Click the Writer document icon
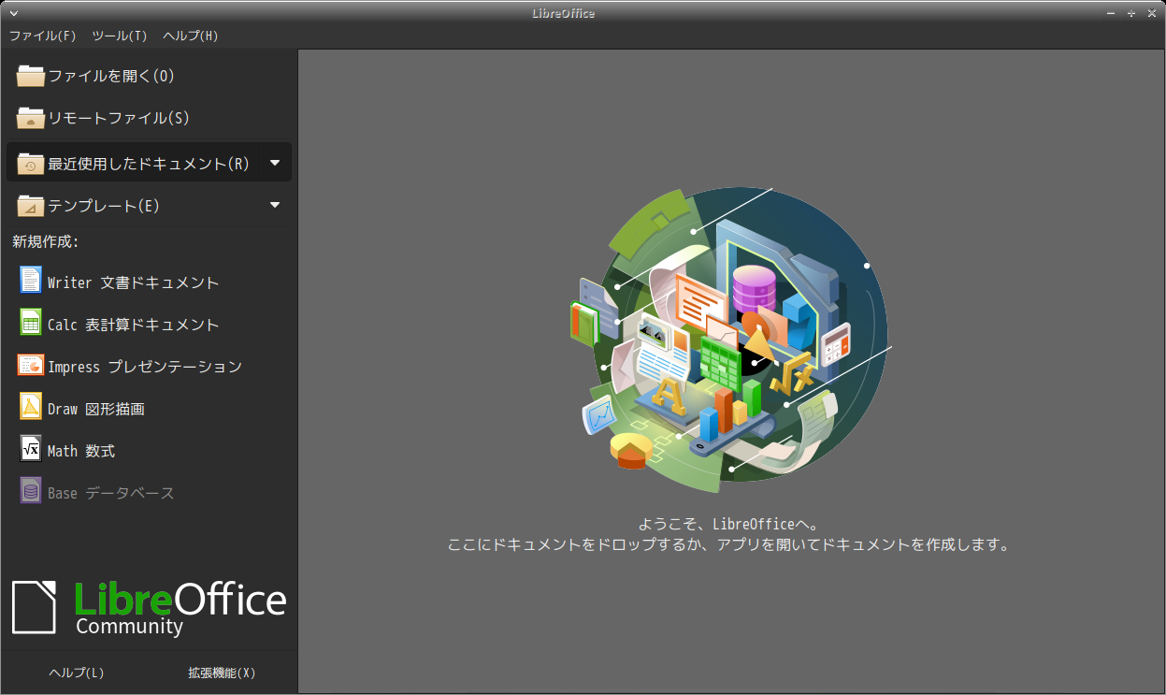This screenshot has width=1166, height=695. coord(31,280)
